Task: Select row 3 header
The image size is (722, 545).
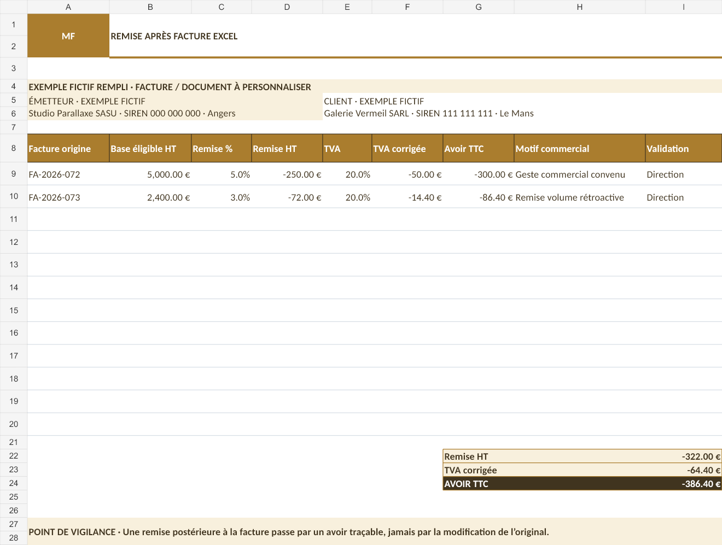Action: click(14, 68)
